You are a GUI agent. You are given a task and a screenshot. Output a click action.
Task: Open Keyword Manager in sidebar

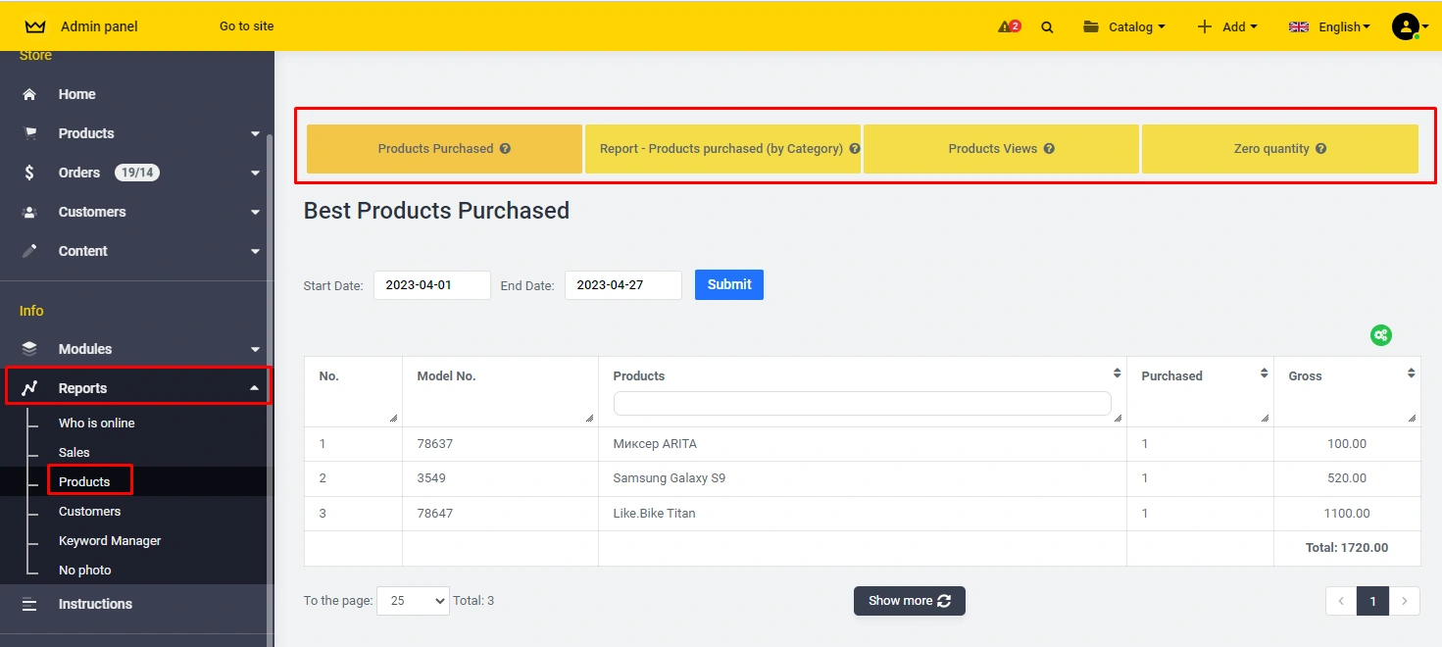tap(110, 541)
